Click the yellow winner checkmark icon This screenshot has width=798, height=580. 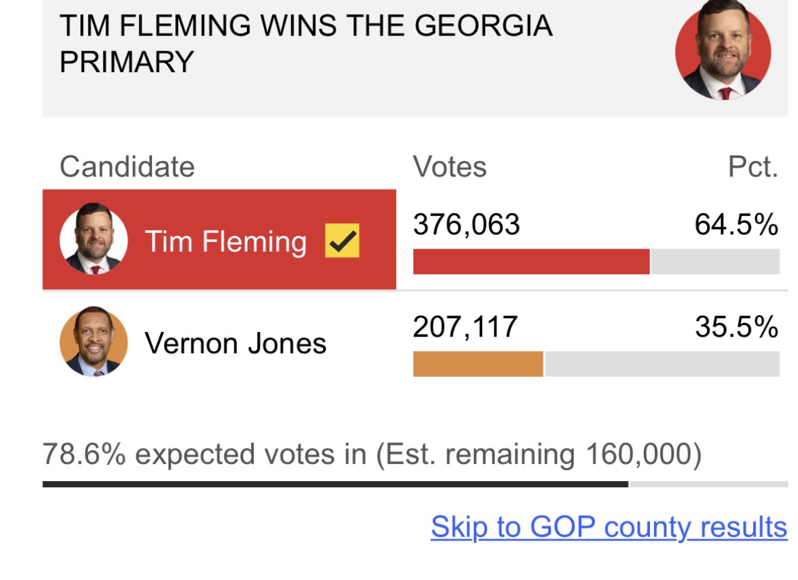click(x=342, y=240)
